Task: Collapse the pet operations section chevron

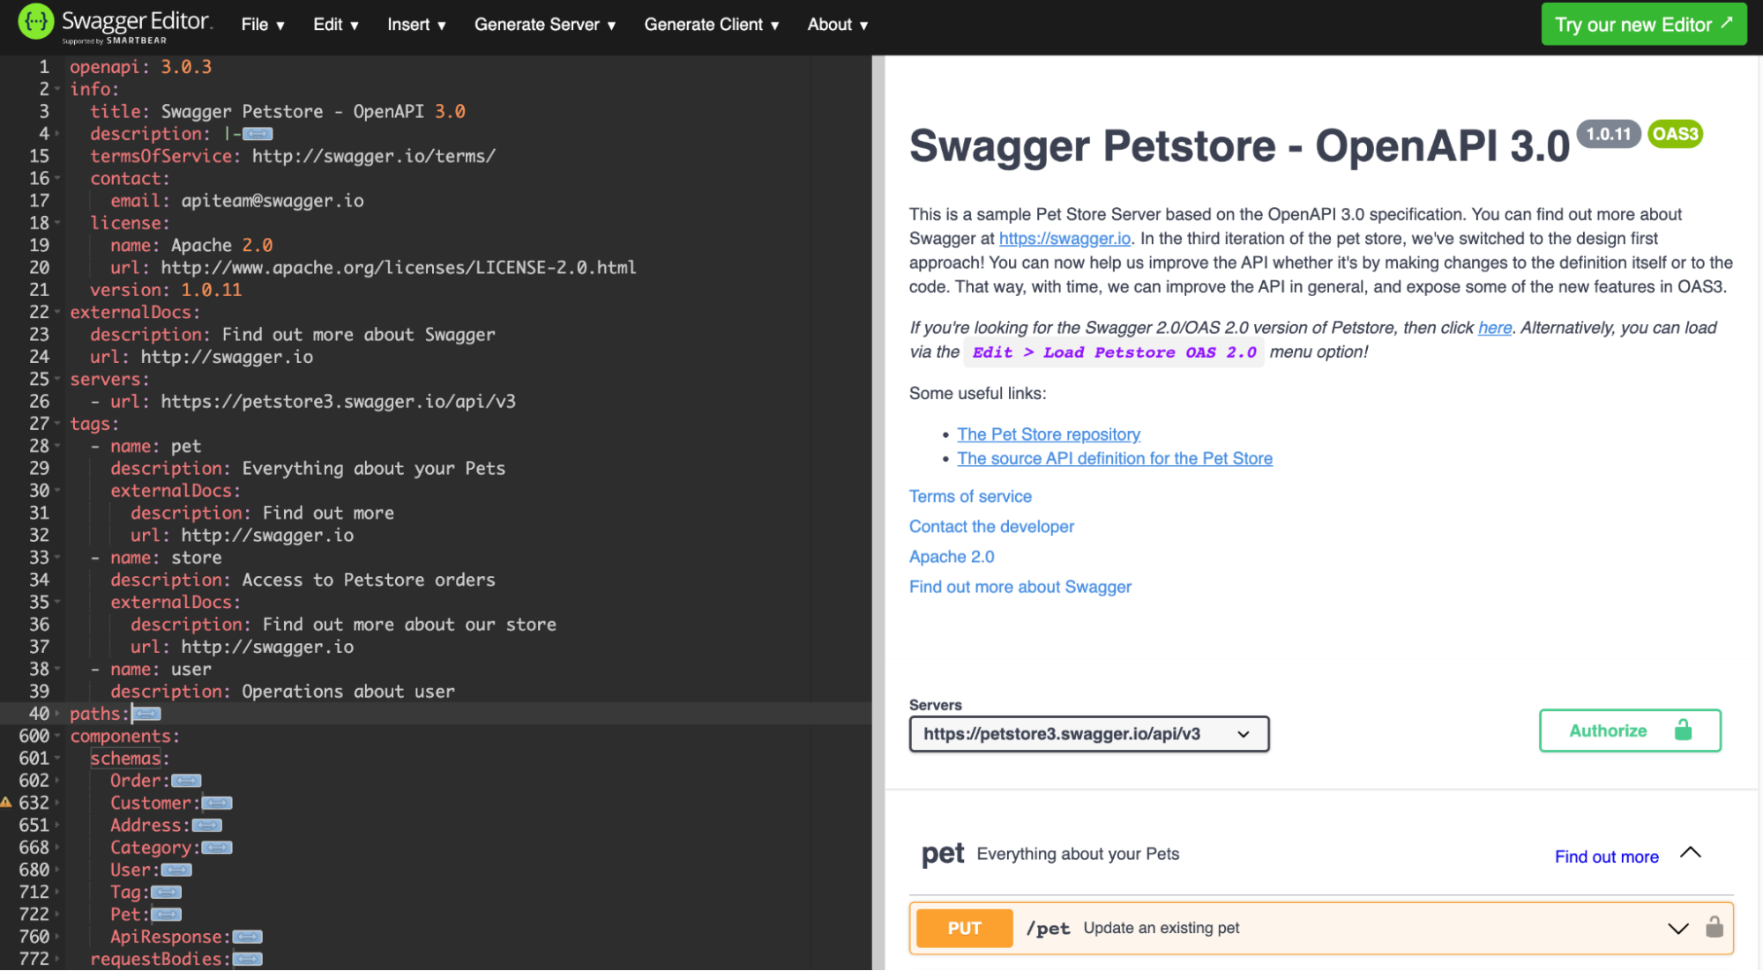Action: [1691, 852]
